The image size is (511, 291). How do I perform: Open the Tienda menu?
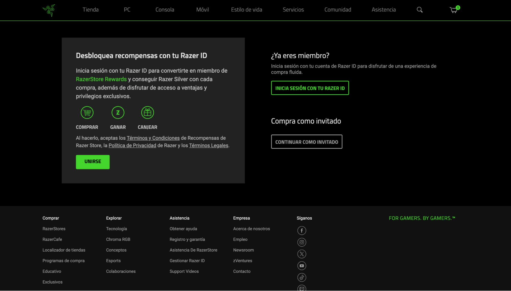[90, 10]
